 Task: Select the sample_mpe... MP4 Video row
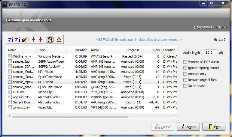click(x=92, y=82)
